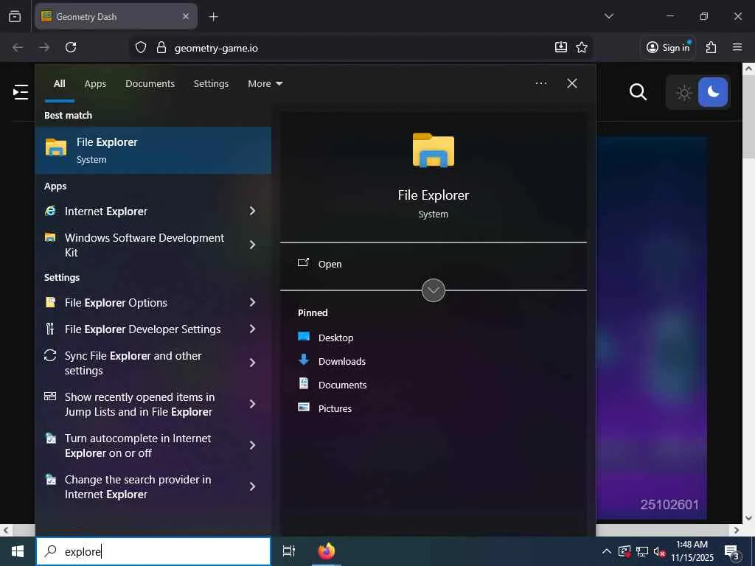Open Firefox hamburger application menu
Viewport: 755px width, 566px height.
click(737, 47)
